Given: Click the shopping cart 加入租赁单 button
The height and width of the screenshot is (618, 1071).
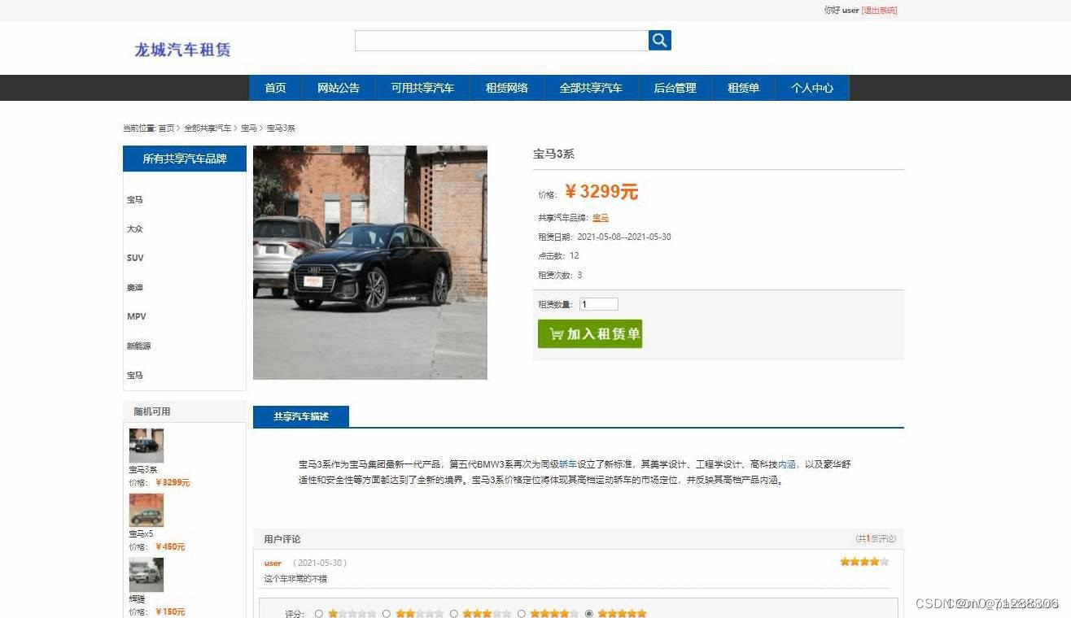Looking at the screenshot, I should [x=590, y=333].
